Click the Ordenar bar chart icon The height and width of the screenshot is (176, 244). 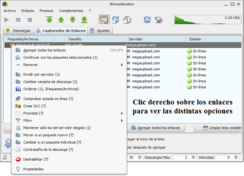point(18,89)
